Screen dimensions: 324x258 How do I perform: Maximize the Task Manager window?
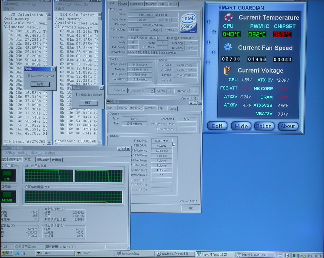coord(123,149)
